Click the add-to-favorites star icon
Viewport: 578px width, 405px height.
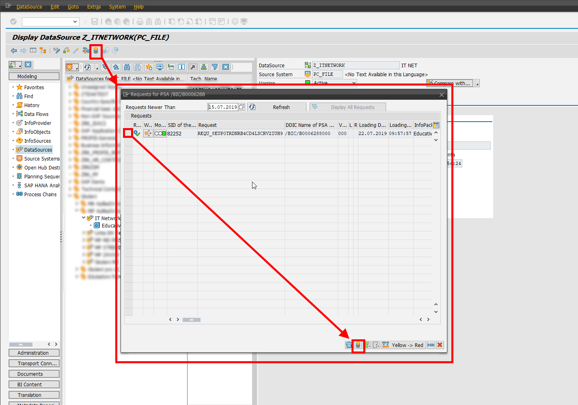149,67
